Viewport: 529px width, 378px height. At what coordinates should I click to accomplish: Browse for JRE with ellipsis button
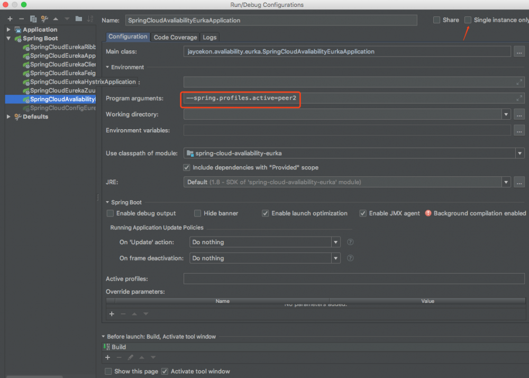(x=519, y=182)
